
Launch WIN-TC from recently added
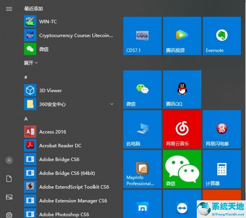pyautogui.click(x=69, y=21)
